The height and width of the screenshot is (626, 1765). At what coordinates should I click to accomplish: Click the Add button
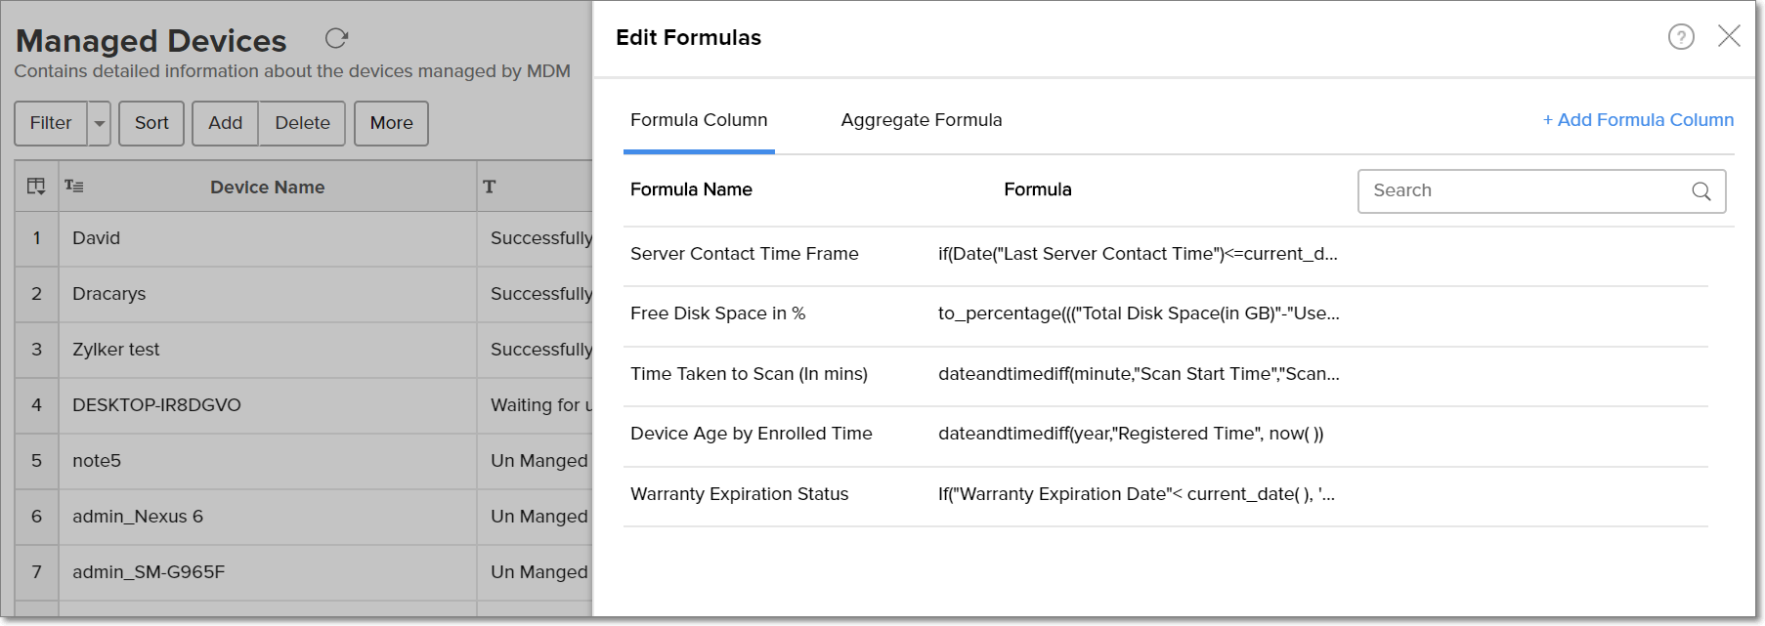(225, 123)
